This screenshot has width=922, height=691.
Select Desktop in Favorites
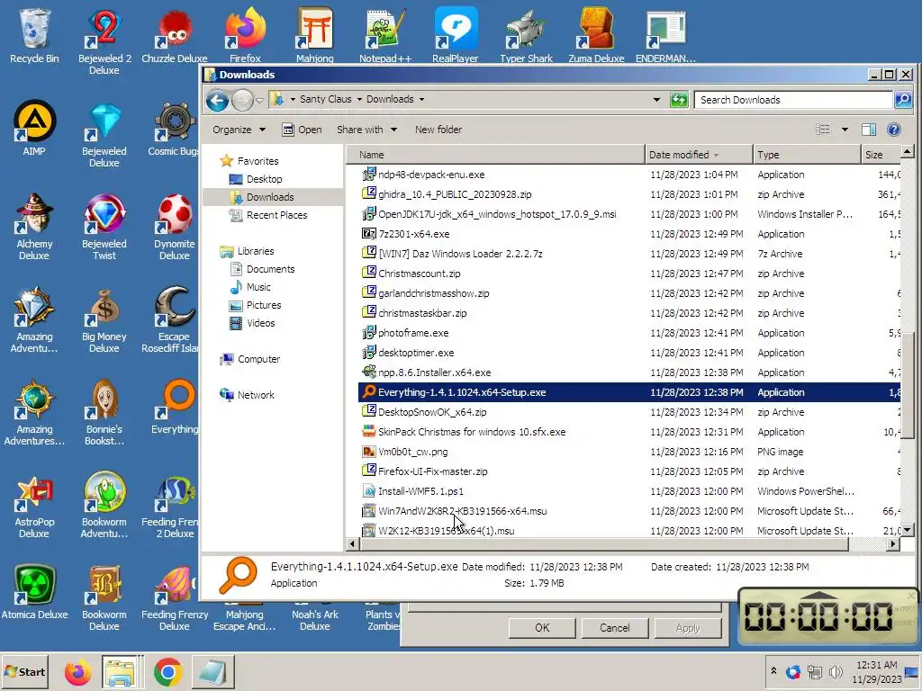coord(264,179)
